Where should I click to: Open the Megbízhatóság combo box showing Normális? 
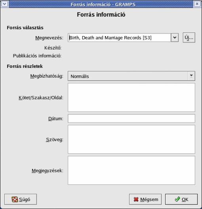[x=131, y=76]
